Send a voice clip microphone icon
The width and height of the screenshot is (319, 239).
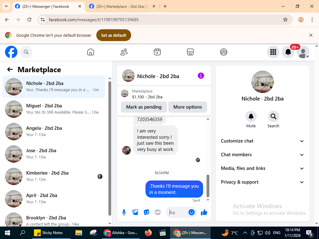pos(124,212)
